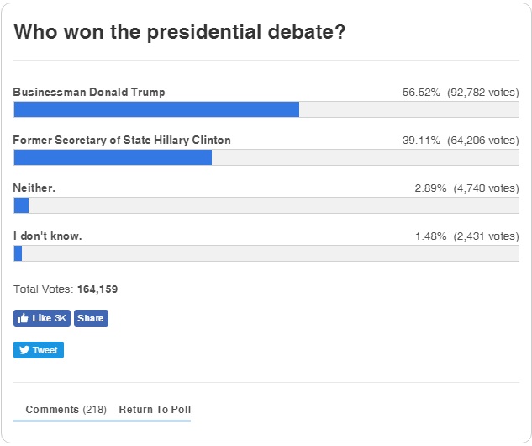Click the Facebook Like 3K button
Screen dimensions: 532x446
pyautogui.click(x=42, y=318)
